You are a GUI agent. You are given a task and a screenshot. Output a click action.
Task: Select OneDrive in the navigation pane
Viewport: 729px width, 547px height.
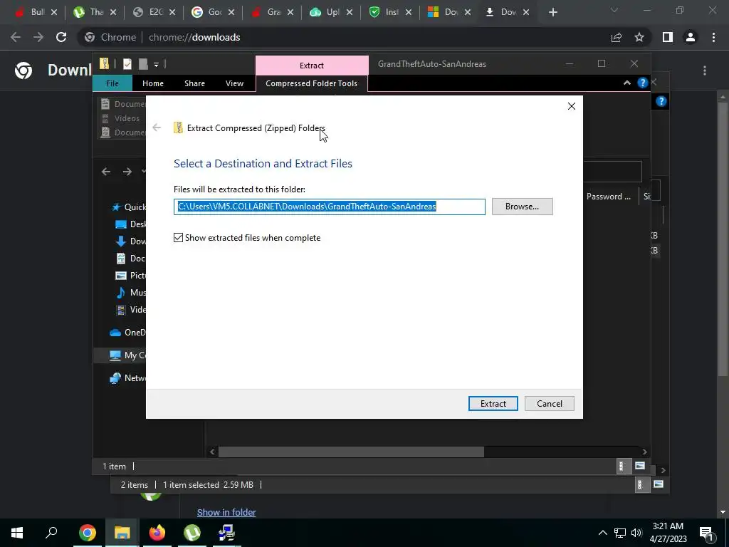point(127,332)
